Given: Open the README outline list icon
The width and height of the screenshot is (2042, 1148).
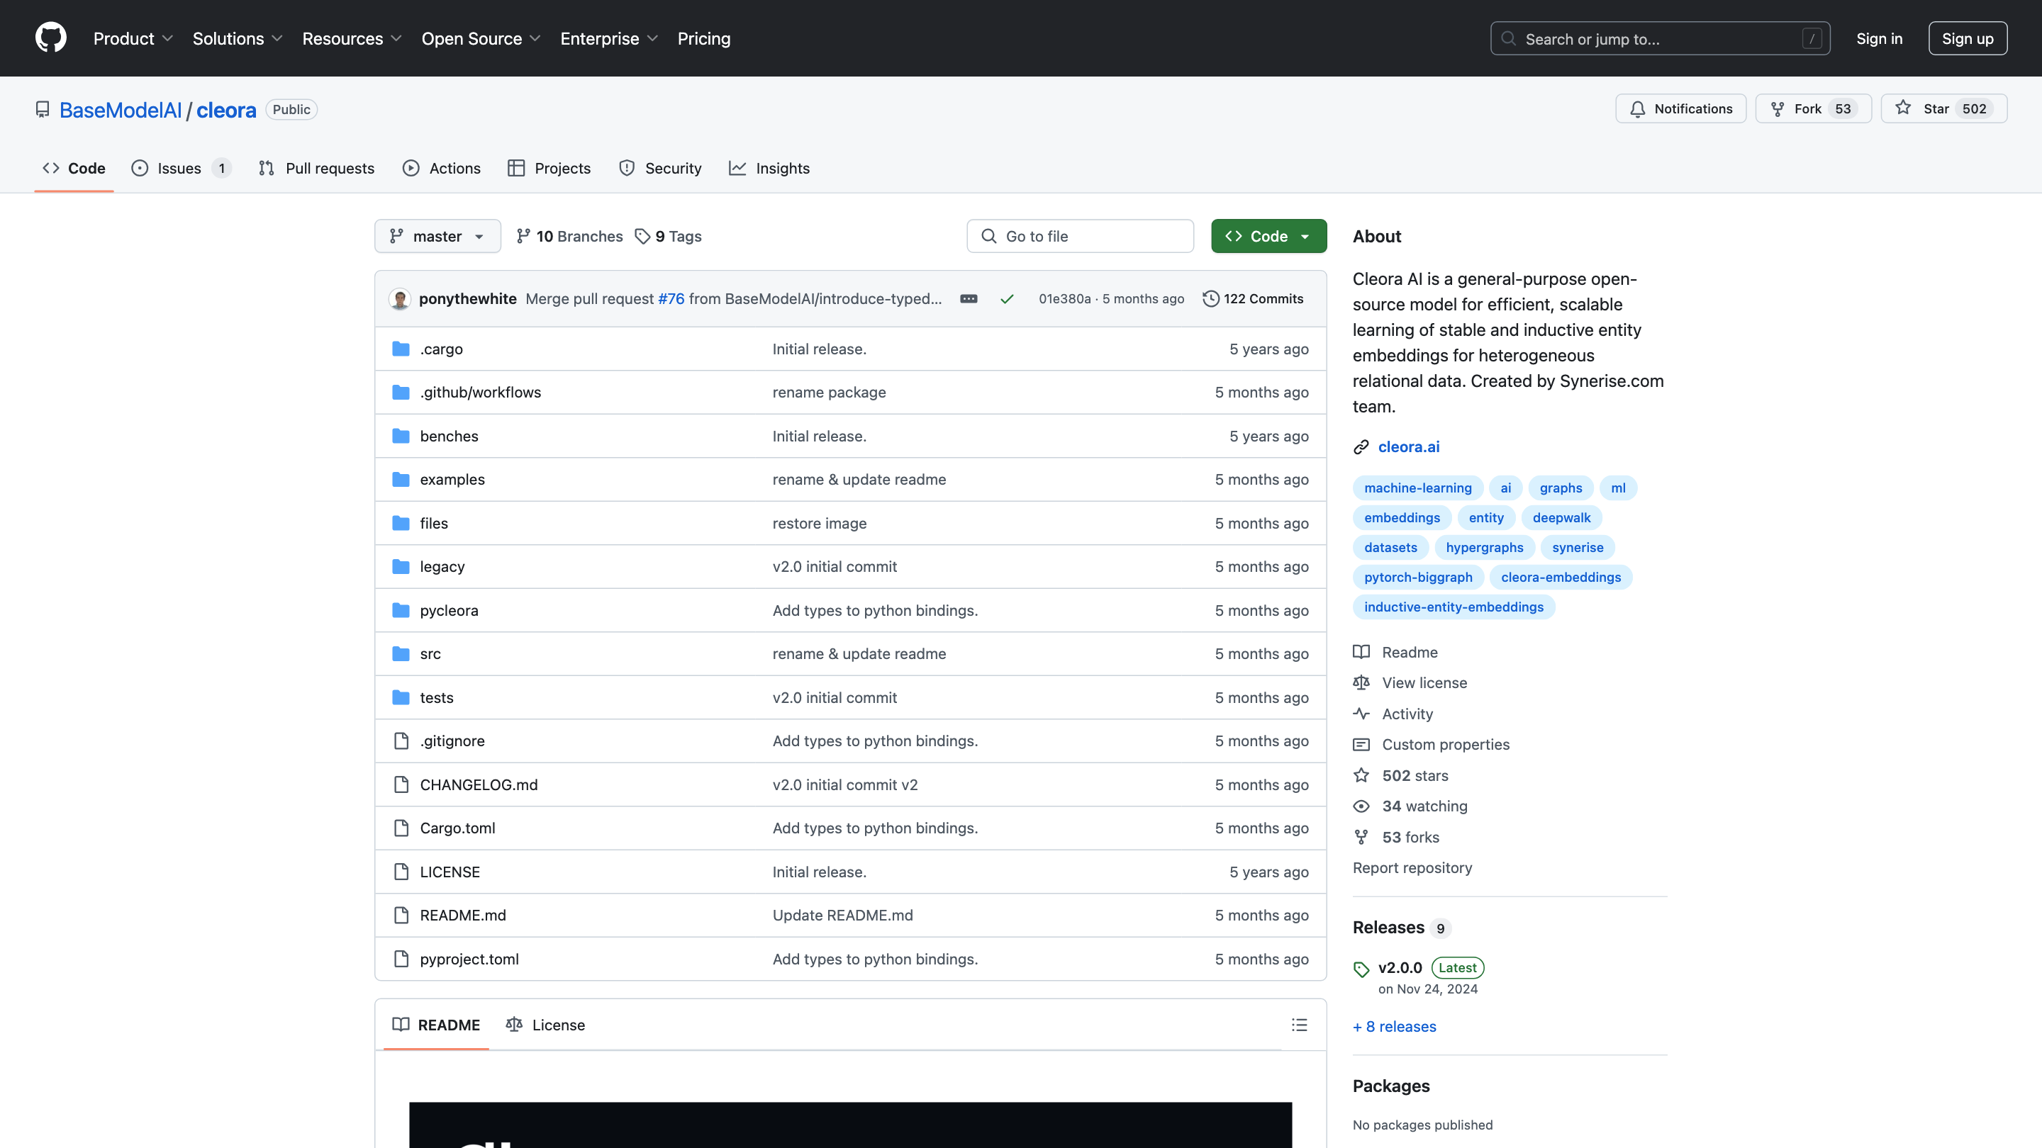Looking at the screenshot, I should click(1299, 1025).
